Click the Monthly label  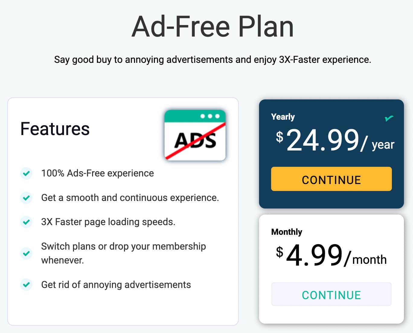pyautogui.click(x=287, y=232)
